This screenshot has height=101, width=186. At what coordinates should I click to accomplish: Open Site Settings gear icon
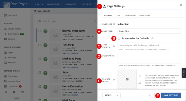coord(5,76)
